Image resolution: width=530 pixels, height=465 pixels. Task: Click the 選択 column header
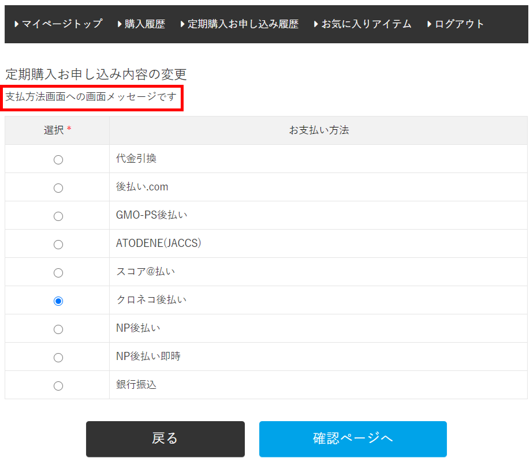click(54, 130)
